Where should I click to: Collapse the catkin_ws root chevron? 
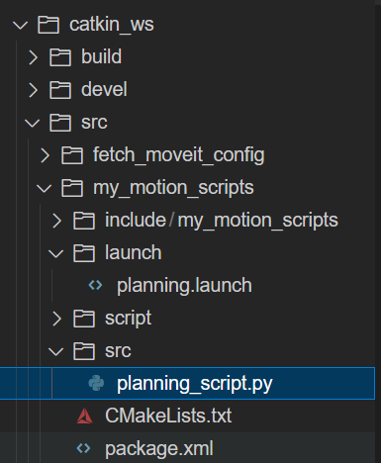21,26
